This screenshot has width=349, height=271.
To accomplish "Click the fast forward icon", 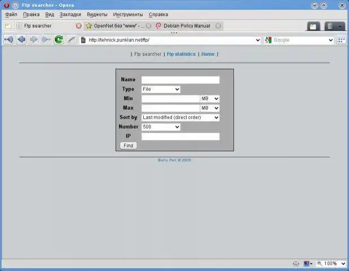I will [x=46, y=40].
